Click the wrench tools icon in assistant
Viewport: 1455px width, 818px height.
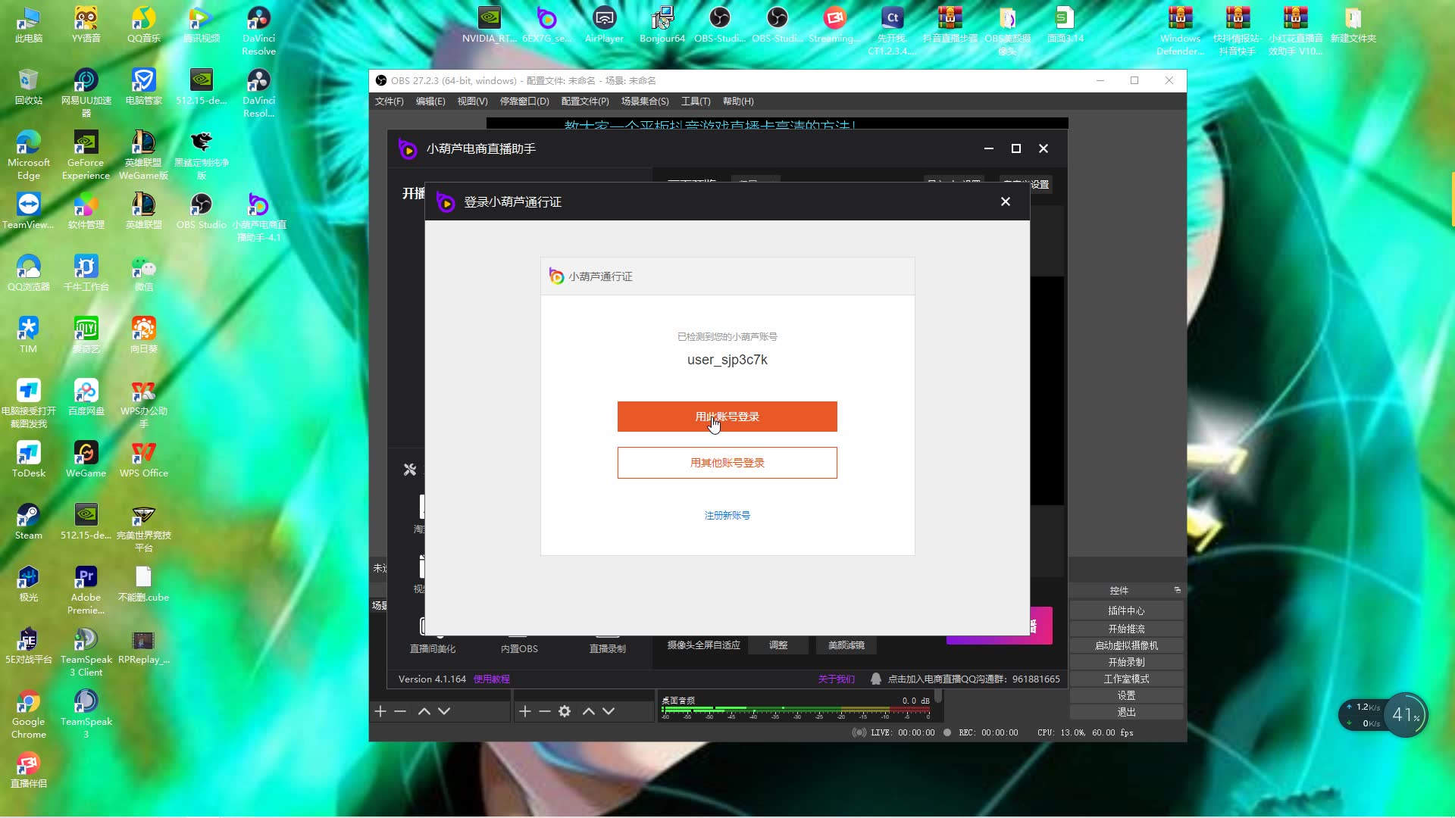(x=410, y=470)
